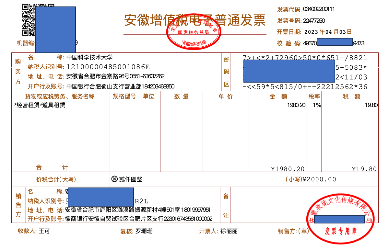
Task: Click the issuer name 徐丽丽
Action: (x=229, y=231)
